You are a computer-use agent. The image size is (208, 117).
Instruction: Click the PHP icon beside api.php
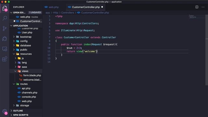tap(19, 88)
